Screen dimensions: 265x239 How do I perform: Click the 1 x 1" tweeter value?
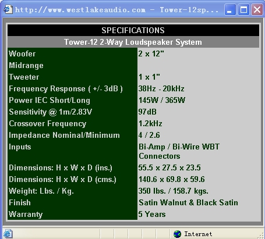pyautogui.click(x=149, y=77)
